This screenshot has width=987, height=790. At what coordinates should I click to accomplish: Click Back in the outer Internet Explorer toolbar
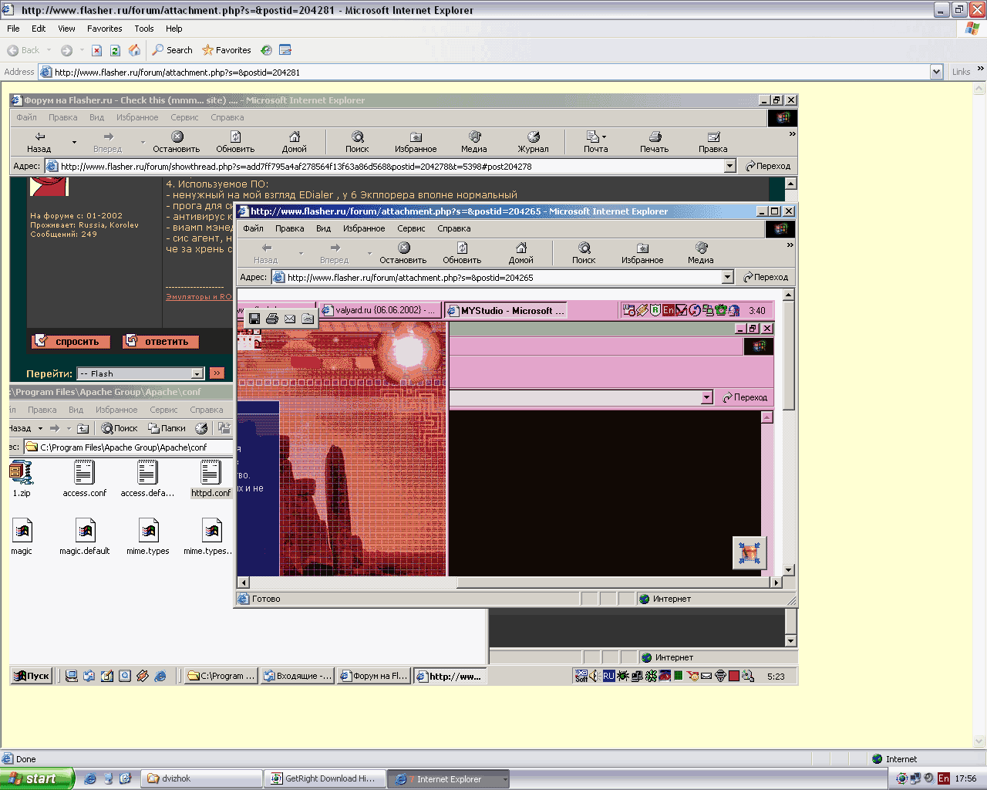click(x=23, y=50)
